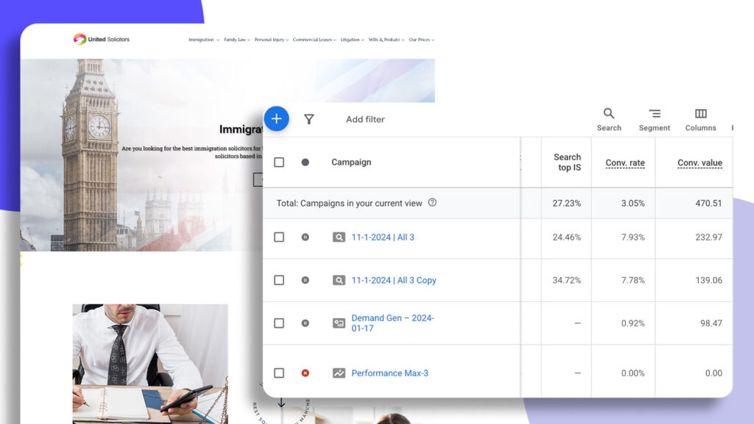Select the Performance Max-3 row checkbox
The image size is (754, 424).
(x=279, y=373)
